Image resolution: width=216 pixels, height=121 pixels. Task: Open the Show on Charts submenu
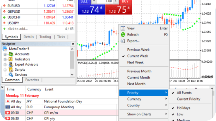[x=144, y=114]
